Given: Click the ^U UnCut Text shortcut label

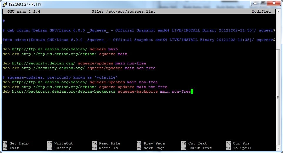Looking at the screenshot, I should pos(197,148).
